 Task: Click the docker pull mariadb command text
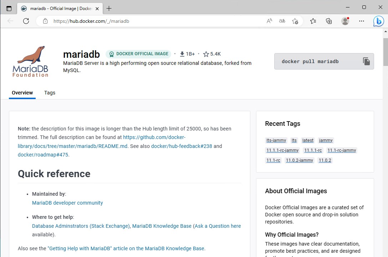(x=310, y=61)
